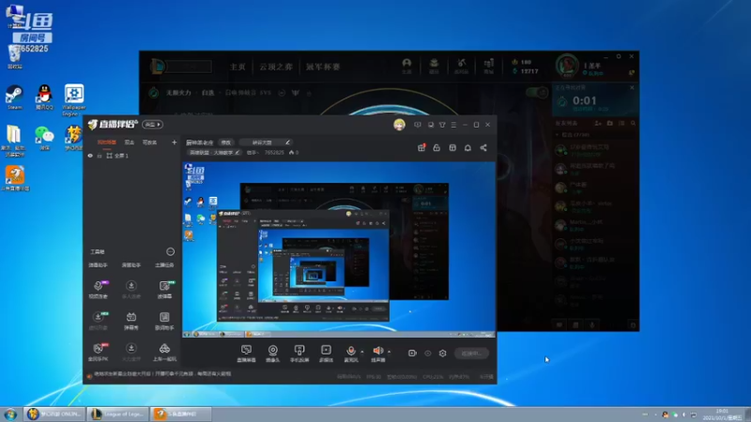Click the phone screen cast source button
Image resolution: width=751 pixels, height=422 pixels.
(x=299, y=354)
